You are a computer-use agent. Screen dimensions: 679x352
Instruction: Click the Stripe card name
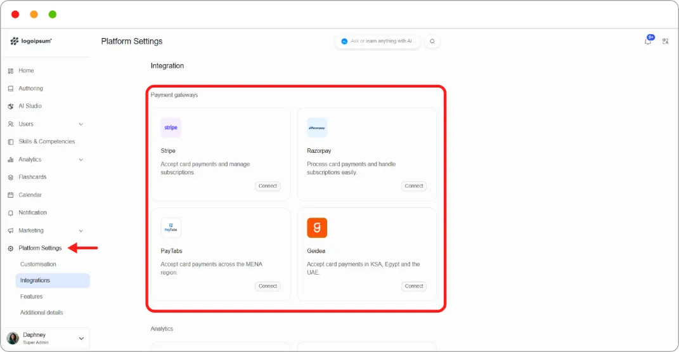click(168, 151)
